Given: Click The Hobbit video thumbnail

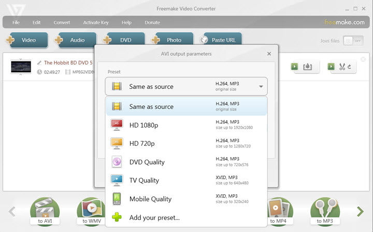Looking at the screenshot, I should tap(21, 67).
